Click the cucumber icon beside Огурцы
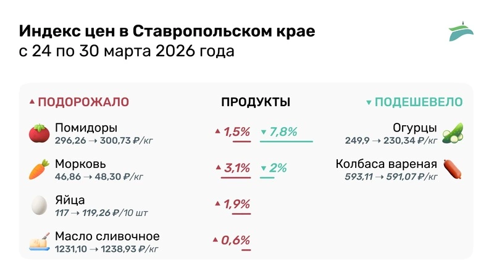 pos(453,133)
